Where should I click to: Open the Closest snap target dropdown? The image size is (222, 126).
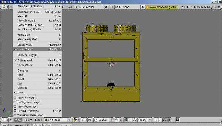[144, 120]
